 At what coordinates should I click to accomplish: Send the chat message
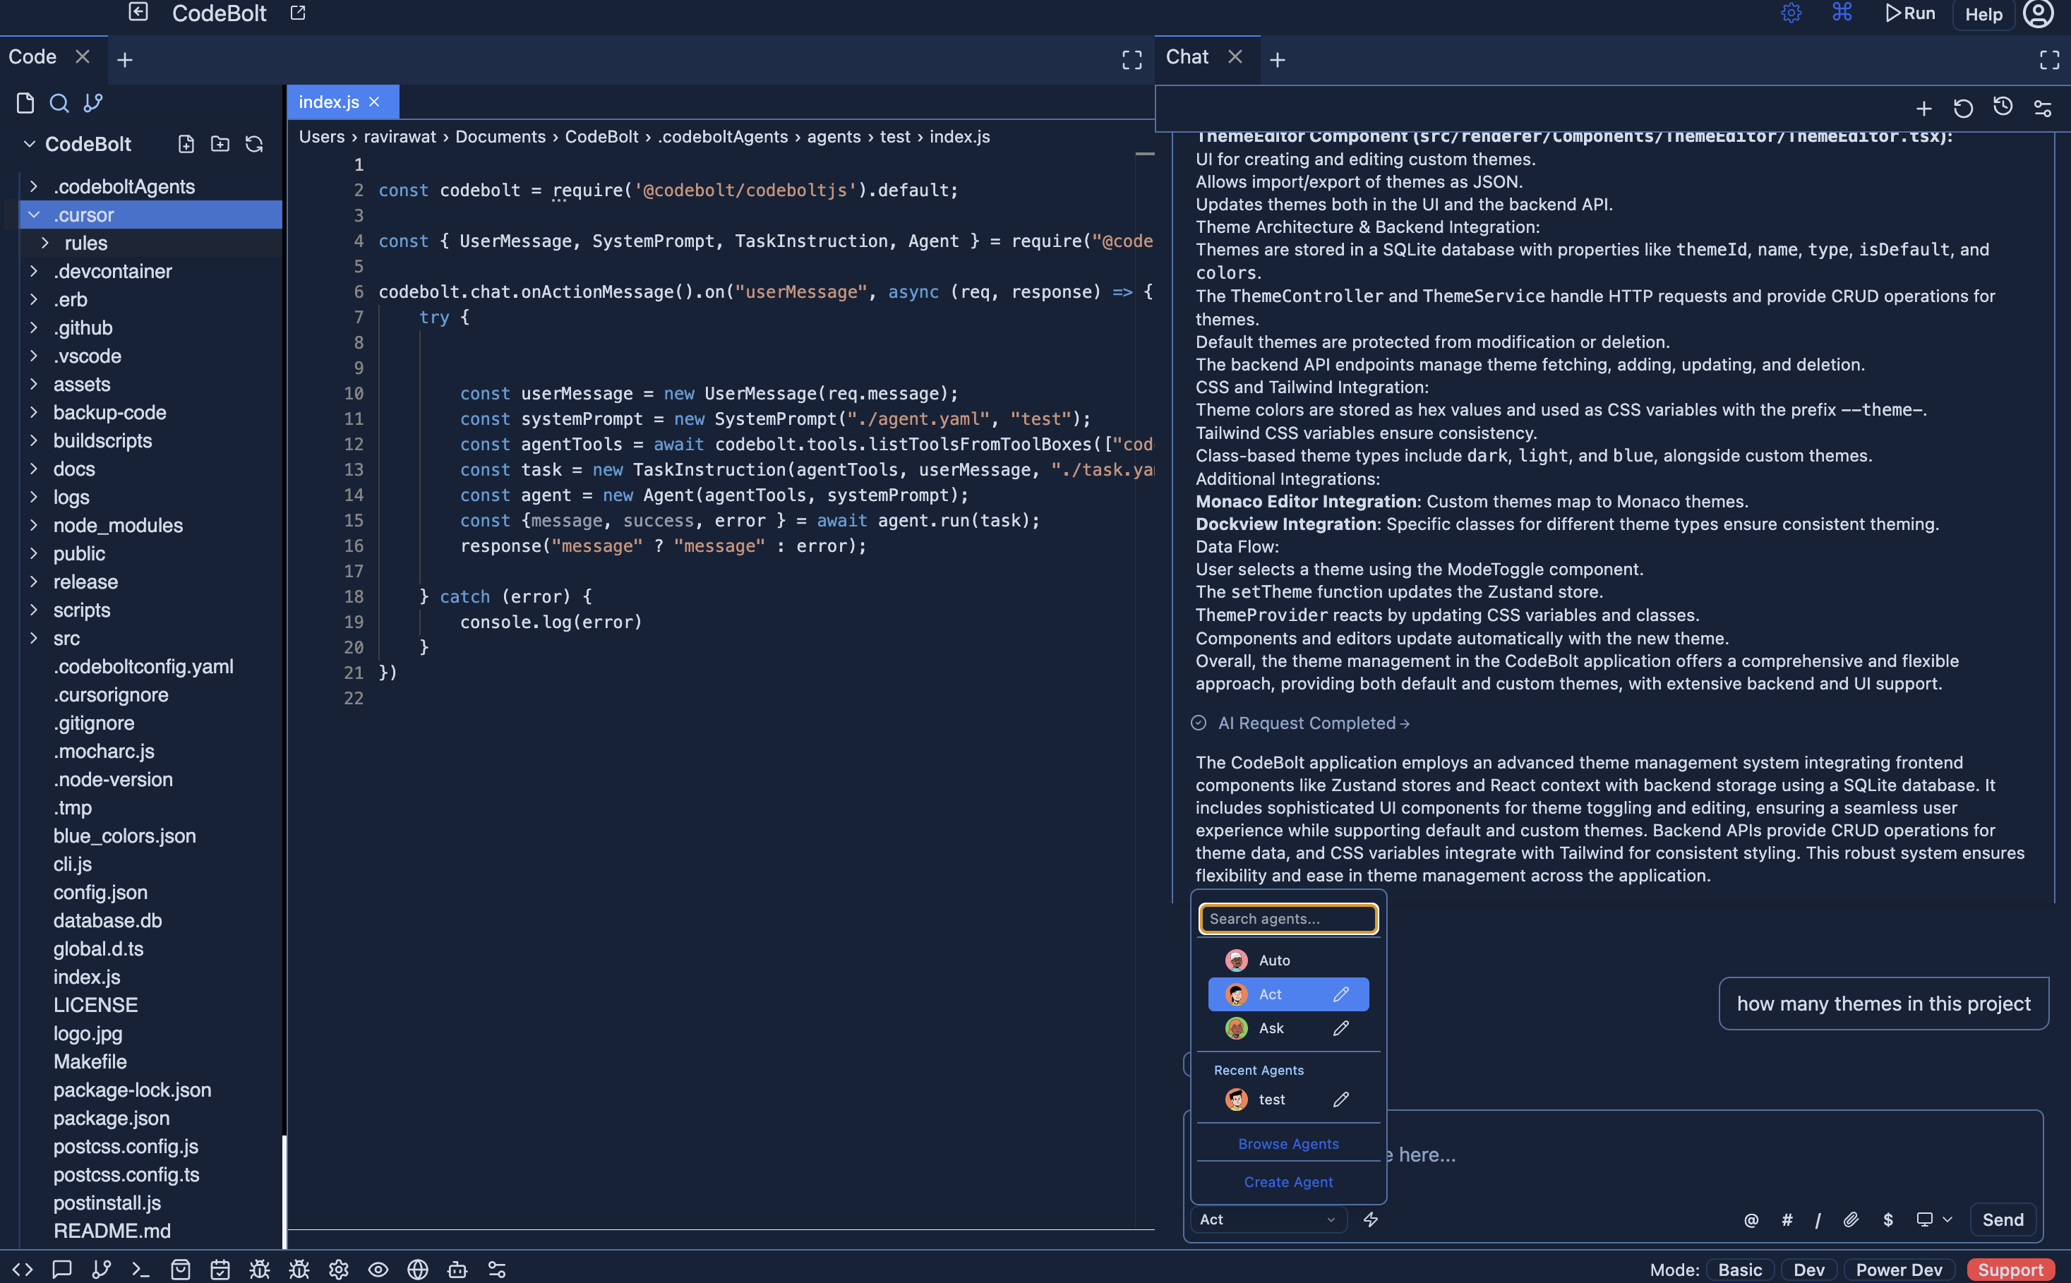(x=2003, y=1219)
